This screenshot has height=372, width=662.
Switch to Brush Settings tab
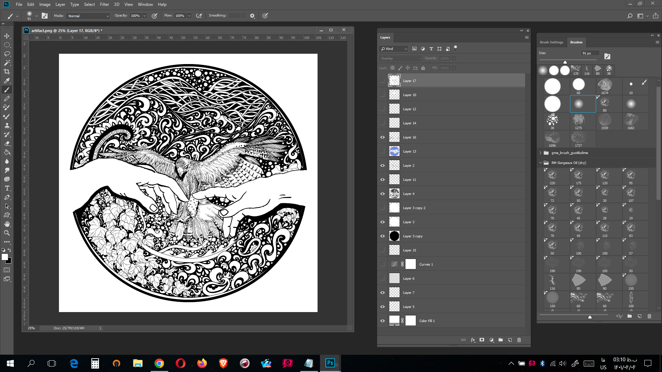(x=551, y=42)
